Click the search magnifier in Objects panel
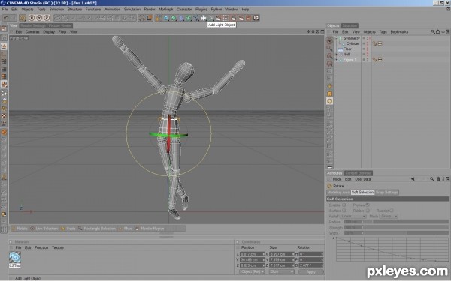451x281 pixels. pyautogui.click(x=433, y=31)
